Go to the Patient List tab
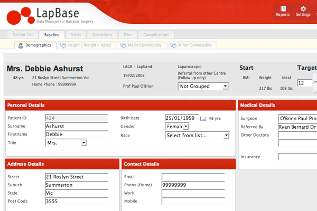Screen dimensions: 317x211 [x=22, y=35]
